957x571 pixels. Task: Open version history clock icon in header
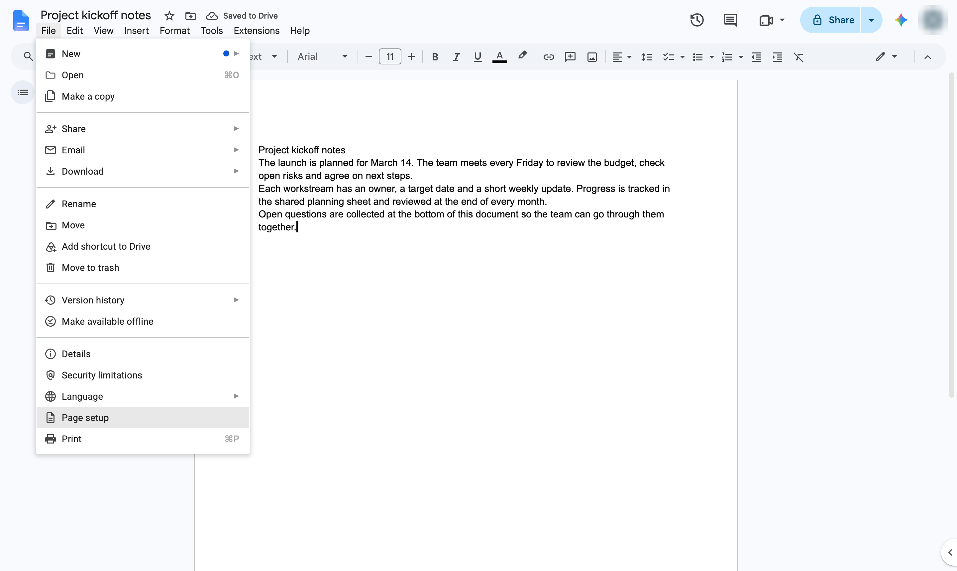[x=697, y=20]
